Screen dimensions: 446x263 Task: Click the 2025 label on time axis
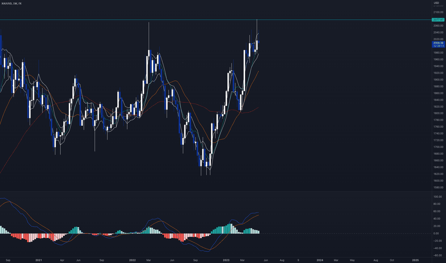coord(415,260)
